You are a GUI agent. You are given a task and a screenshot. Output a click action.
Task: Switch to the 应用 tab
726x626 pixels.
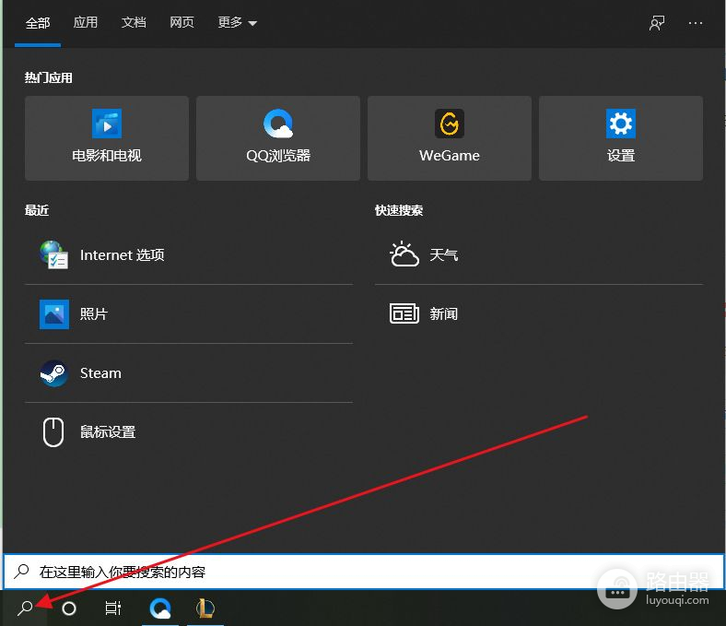[x=86, y=23]
